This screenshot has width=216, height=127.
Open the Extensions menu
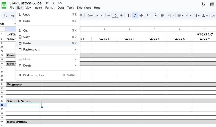pos(84,8)
